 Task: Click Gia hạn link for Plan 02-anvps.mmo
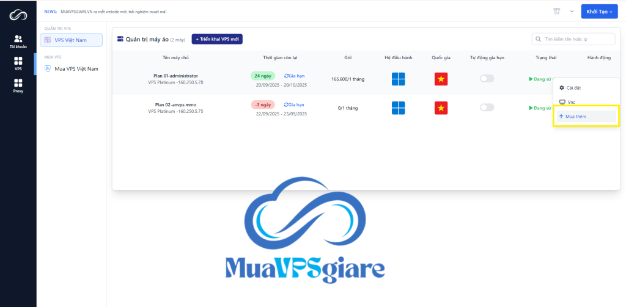(294, 104)
